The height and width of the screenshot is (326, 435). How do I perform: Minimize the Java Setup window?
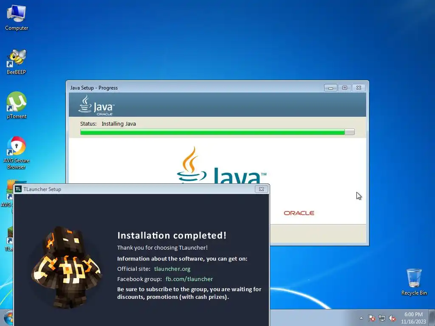coord(330,87)
